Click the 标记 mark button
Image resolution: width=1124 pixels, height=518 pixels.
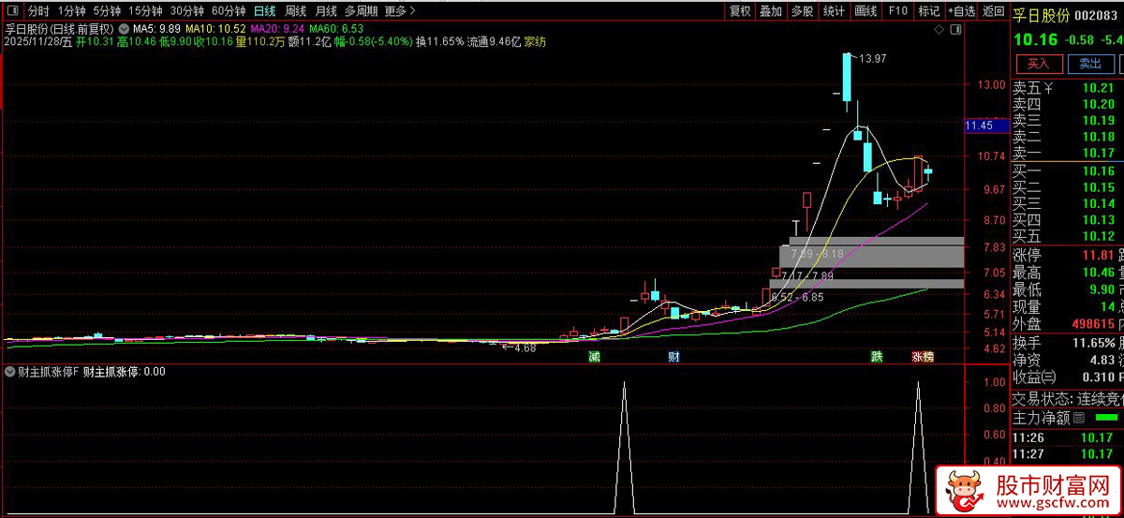(928, 11)
